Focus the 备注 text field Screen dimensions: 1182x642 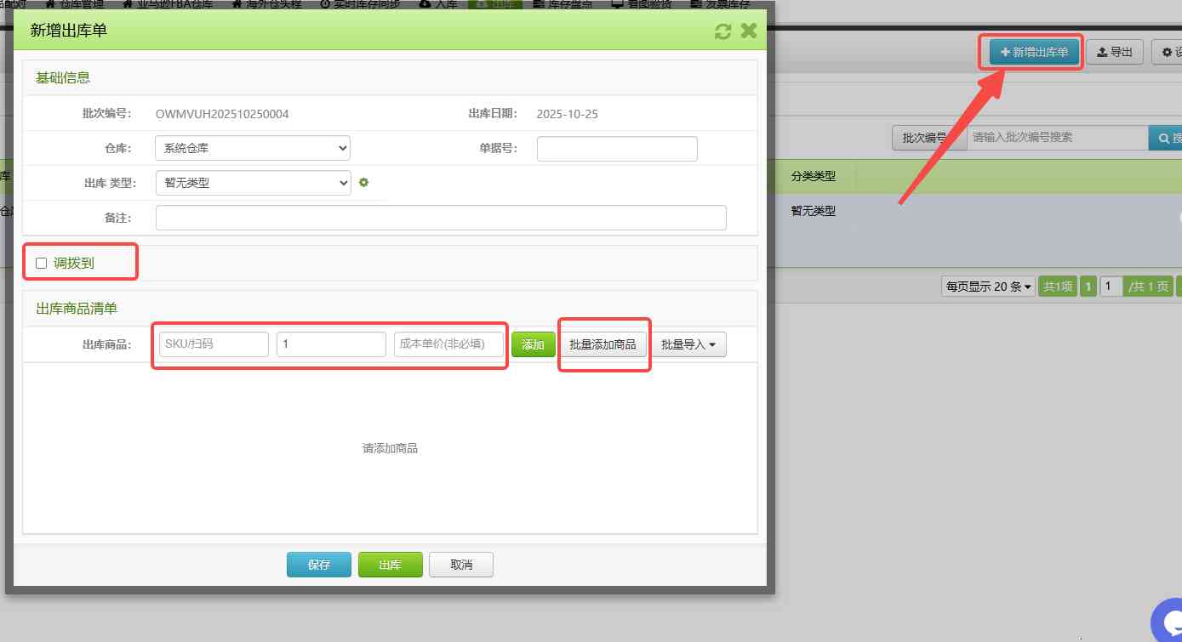click(441, 218)
